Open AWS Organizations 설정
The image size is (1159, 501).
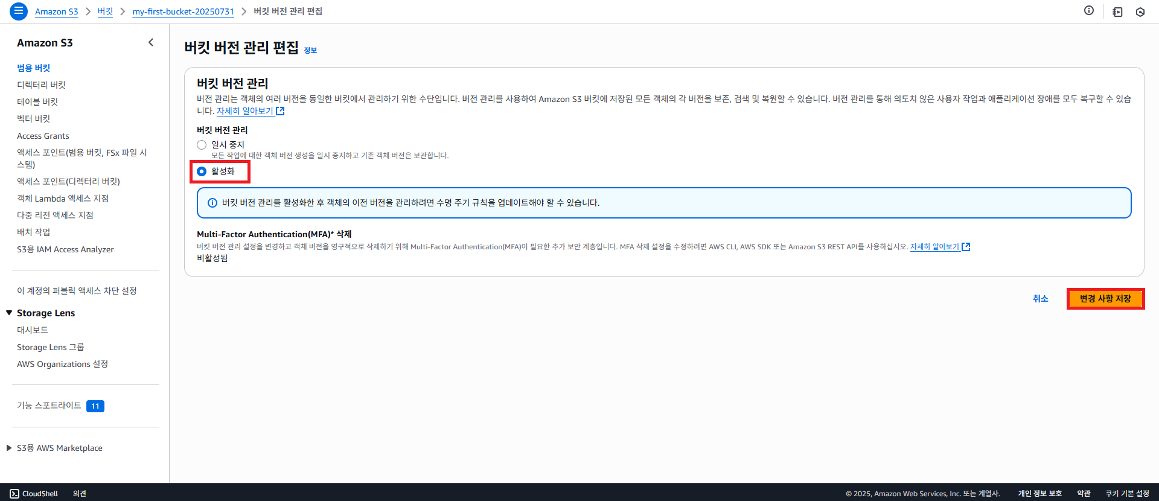[x=63, y=364]
